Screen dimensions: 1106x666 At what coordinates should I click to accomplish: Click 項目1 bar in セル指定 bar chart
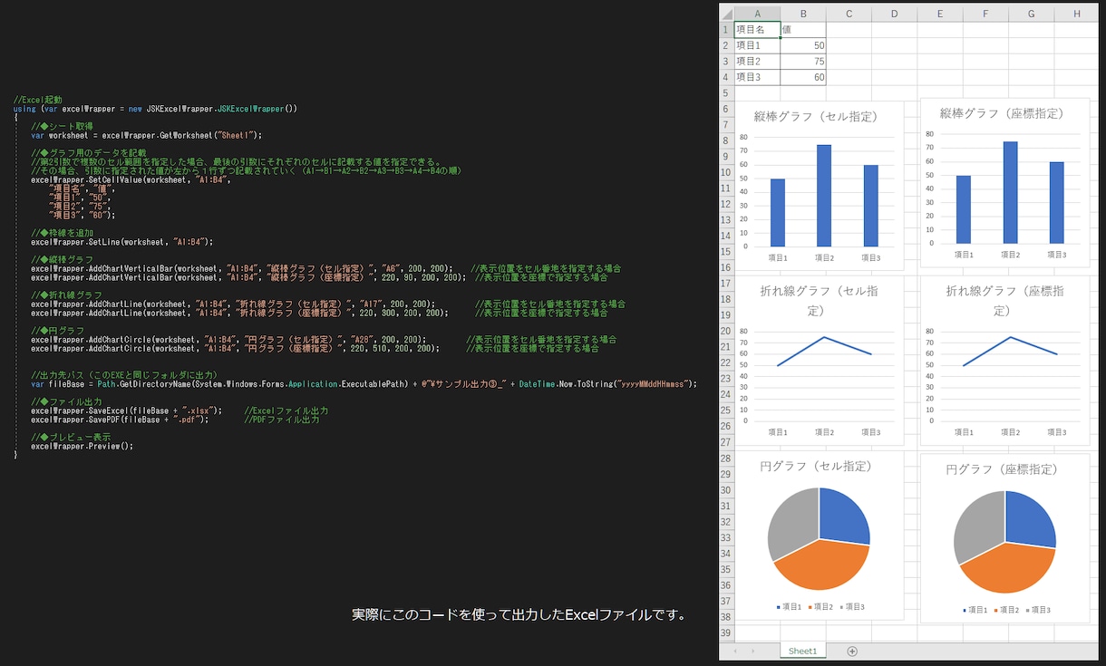tap(778, 212)
